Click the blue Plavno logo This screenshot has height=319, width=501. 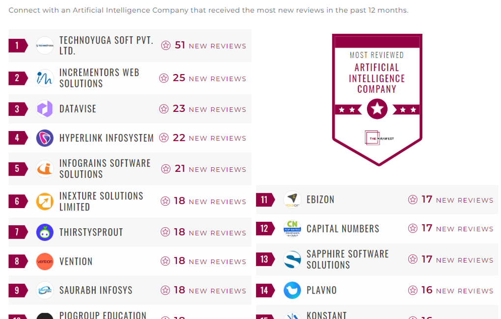[x=292, y=290]
